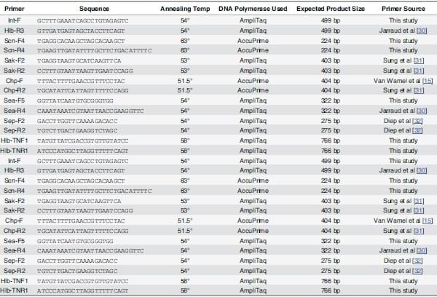Viewport: 437px width, 297px height.
Task: Select the first Scn-R4 sequence cell
Action: [95, 51]
